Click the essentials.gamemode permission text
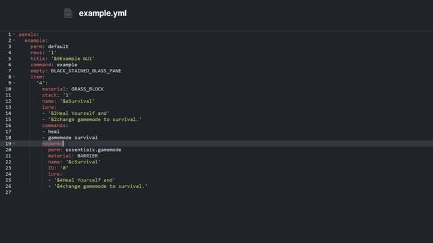Image resolution: width=433 pixels, height=243 pixels. click(93, 150)
